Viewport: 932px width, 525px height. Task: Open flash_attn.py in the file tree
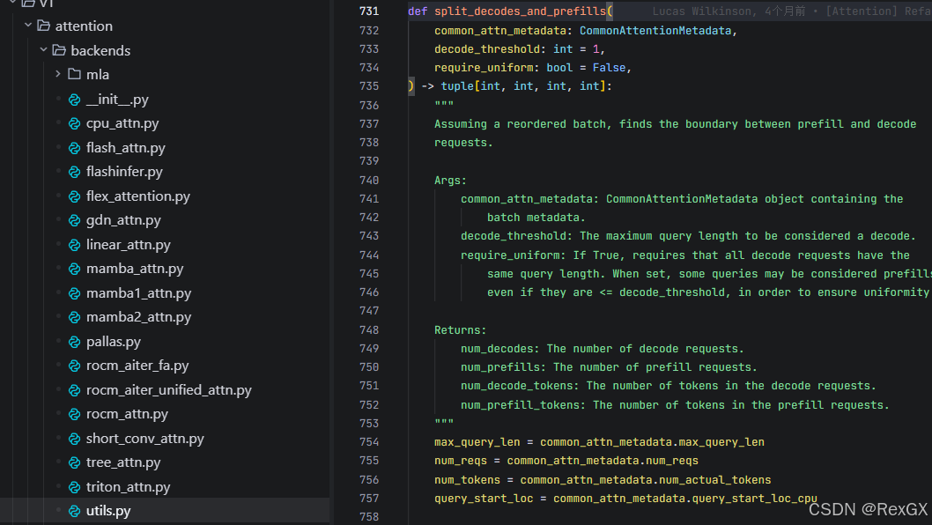pos(125,147)
